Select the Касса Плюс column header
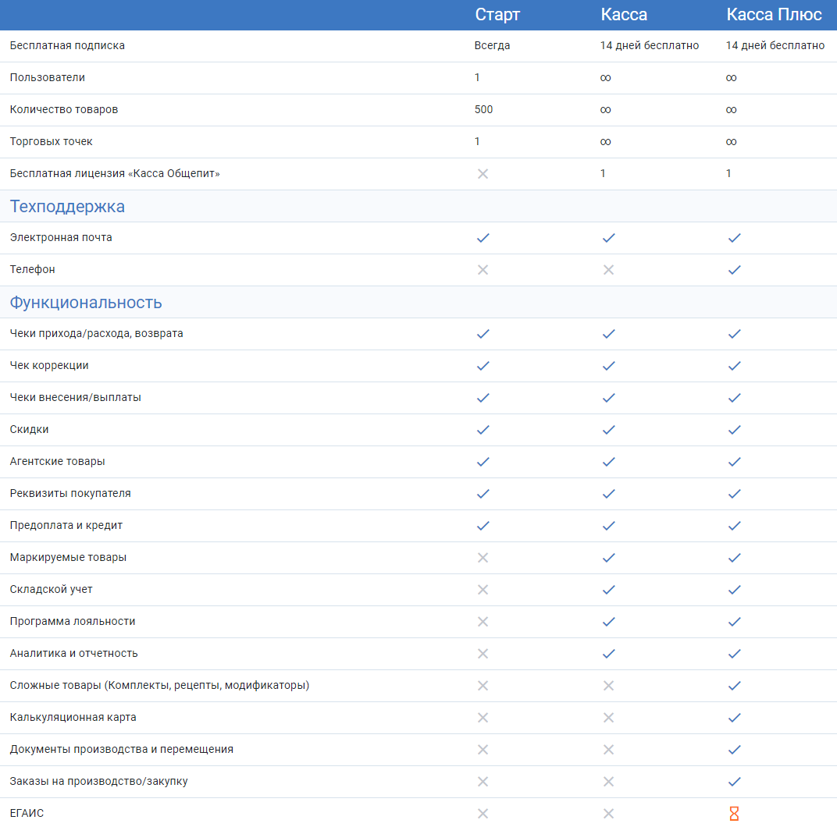 (774, 14)
